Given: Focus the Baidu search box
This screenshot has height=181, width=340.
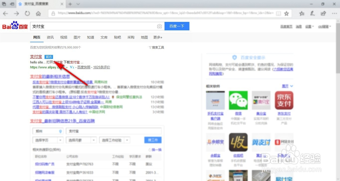Looking at the screenshot, I should [x=93, y=26].
